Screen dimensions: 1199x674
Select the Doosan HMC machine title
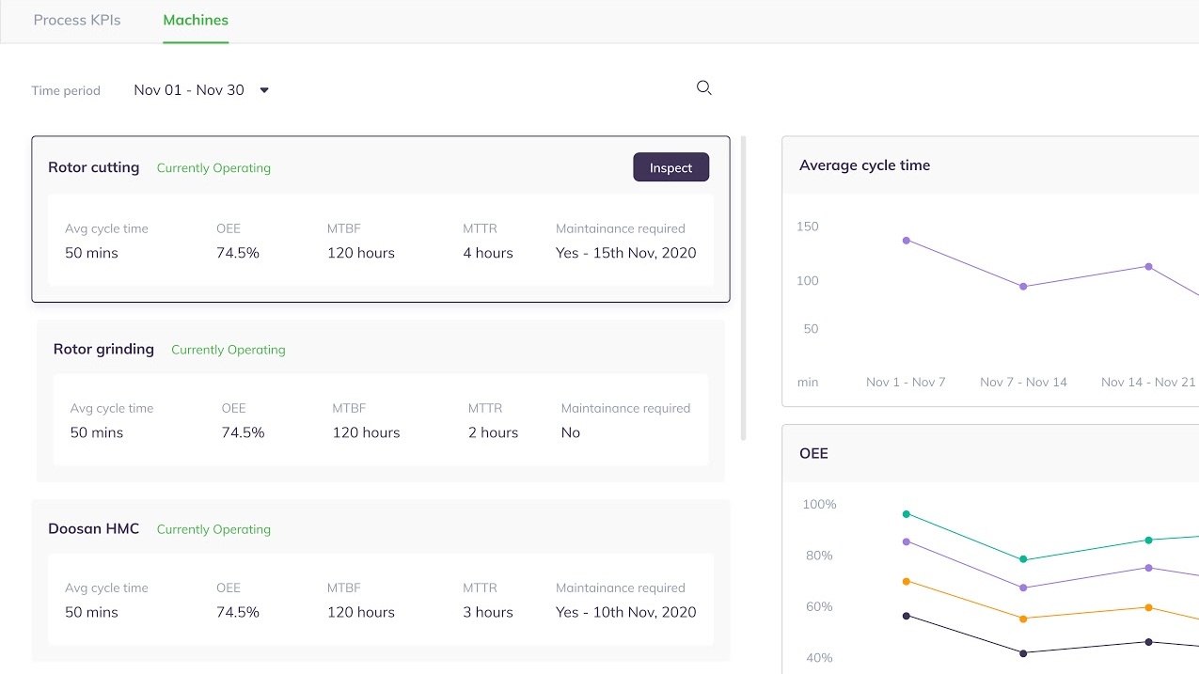[x=94, y=528]
